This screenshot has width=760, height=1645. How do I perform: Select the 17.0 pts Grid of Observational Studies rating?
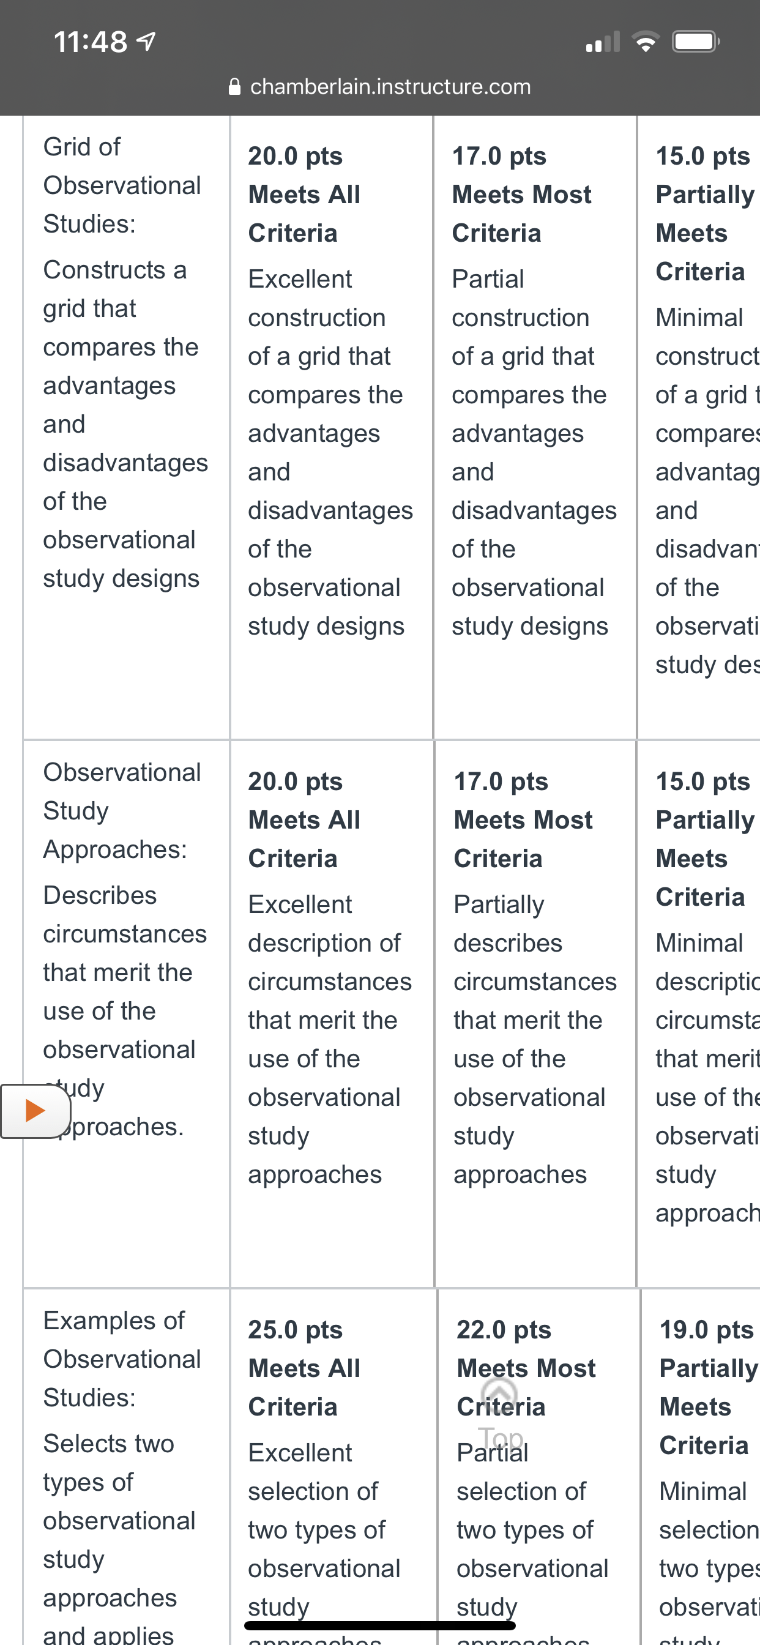[x=535, y=427]
